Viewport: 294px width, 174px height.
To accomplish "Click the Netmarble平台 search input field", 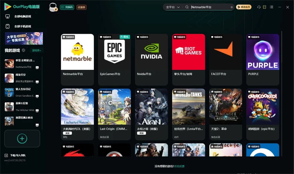I will pos(211,7).
